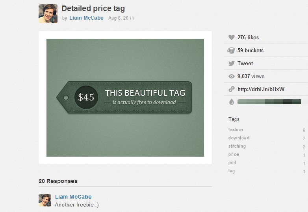Click the Twitter bird icon
The image size is (308, 212).
click(x=231, y=64)
